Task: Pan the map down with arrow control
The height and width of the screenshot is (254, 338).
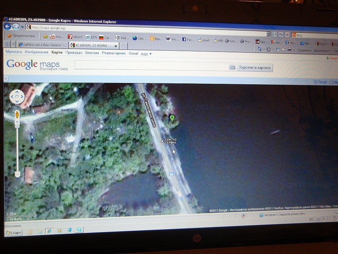Action: pyautogui.click(x=17, y=102)
